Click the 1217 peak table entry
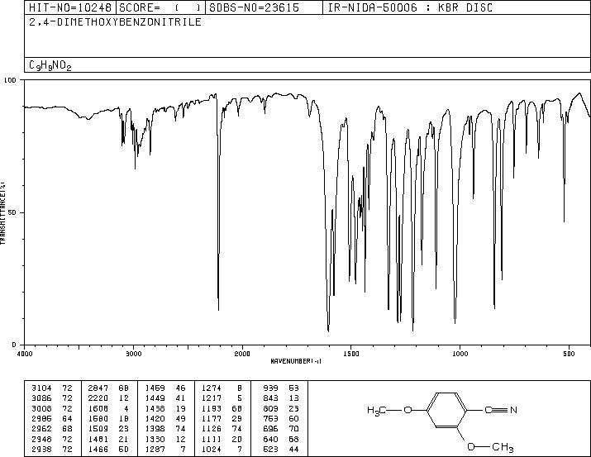591x457 pixels. pos(222,398)
